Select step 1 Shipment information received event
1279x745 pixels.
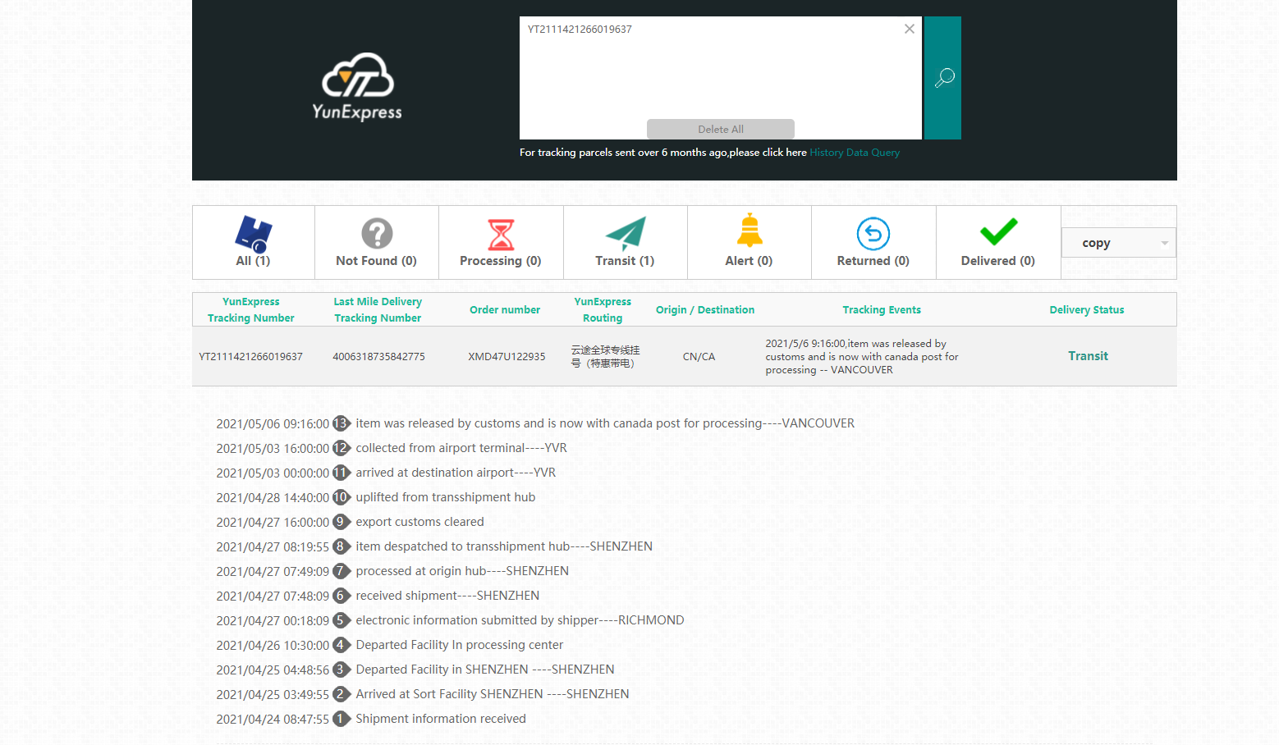click(440, 719)
